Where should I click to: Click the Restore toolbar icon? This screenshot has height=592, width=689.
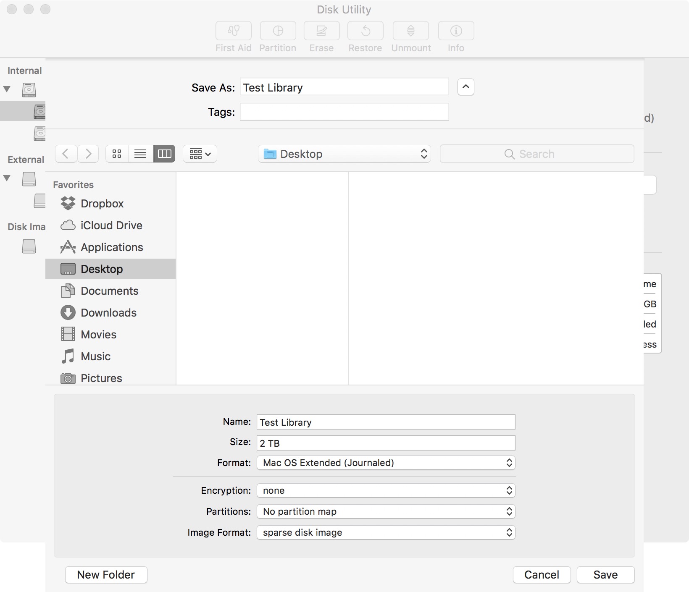point(365,36)
